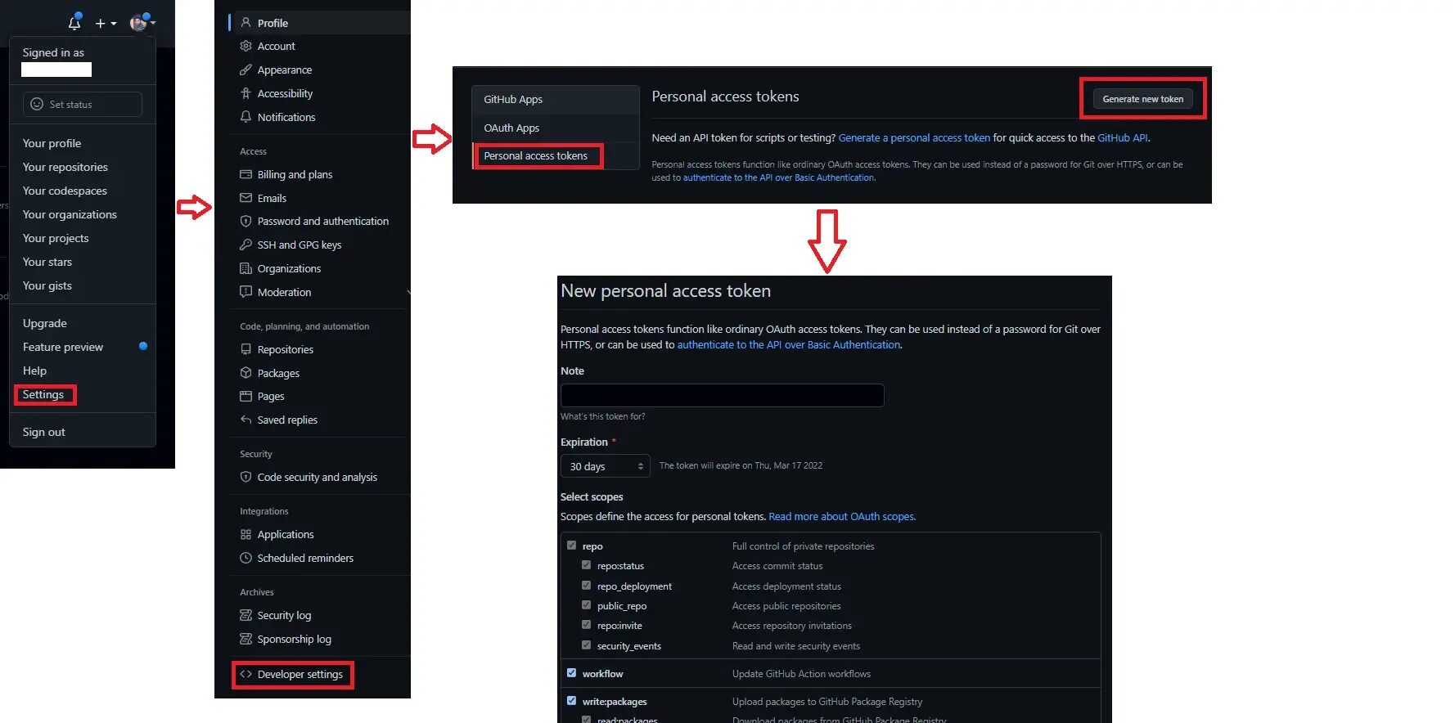The height and width of the screenshot is (723, 1455).
Task: Click the Password and authentication shield icon
Action: point(246,221)
